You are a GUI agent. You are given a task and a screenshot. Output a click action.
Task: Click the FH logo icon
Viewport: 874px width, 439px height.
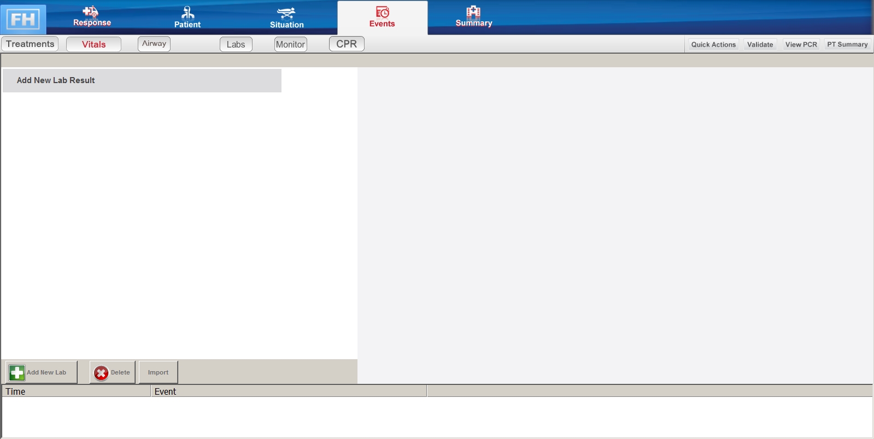[x=23, y=20]
